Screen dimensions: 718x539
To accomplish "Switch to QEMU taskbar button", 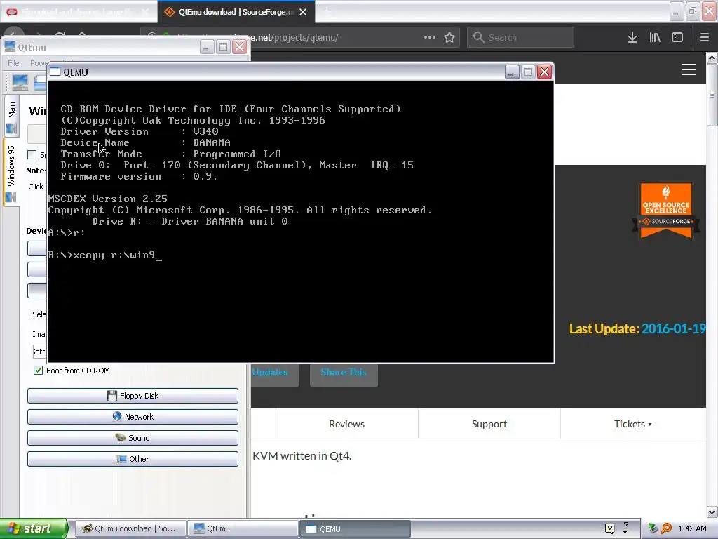I will tap(355, 528).
